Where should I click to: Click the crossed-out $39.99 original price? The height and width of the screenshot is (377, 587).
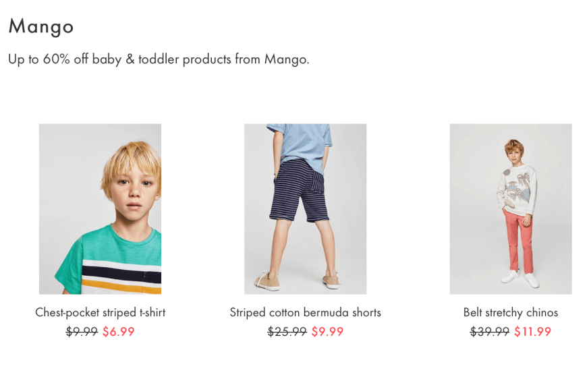click(490, 332)
